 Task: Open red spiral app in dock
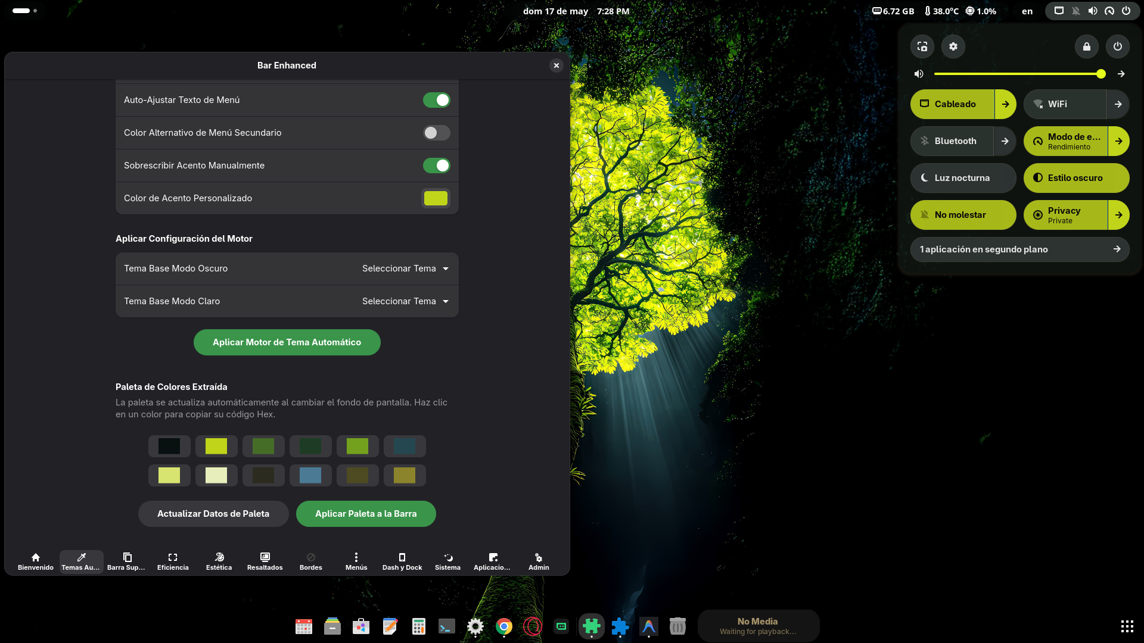point(533,626)
